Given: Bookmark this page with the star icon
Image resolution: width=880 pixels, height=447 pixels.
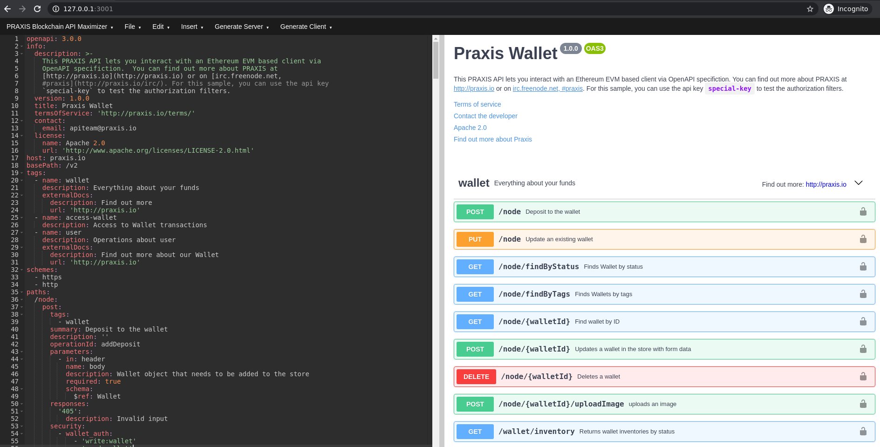Looking at the screenshot, I should [x=810, y=9].
